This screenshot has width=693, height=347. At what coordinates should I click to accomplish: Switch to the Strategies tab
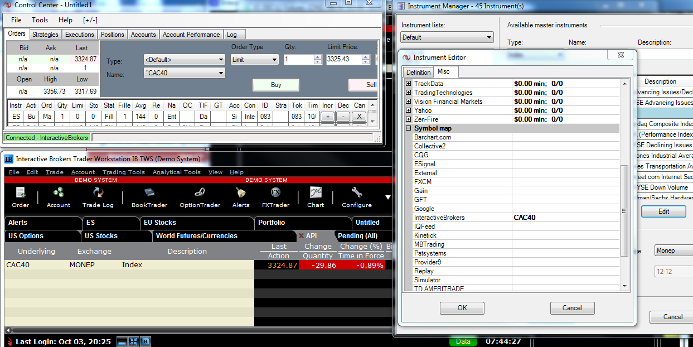[x=45, y=35]
